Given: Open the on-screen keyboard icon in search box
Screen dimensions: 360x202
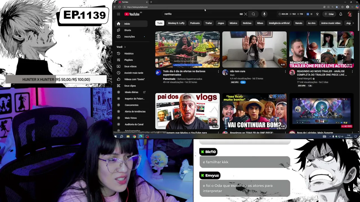Looking at the screenshot, I should coord(241,14).
